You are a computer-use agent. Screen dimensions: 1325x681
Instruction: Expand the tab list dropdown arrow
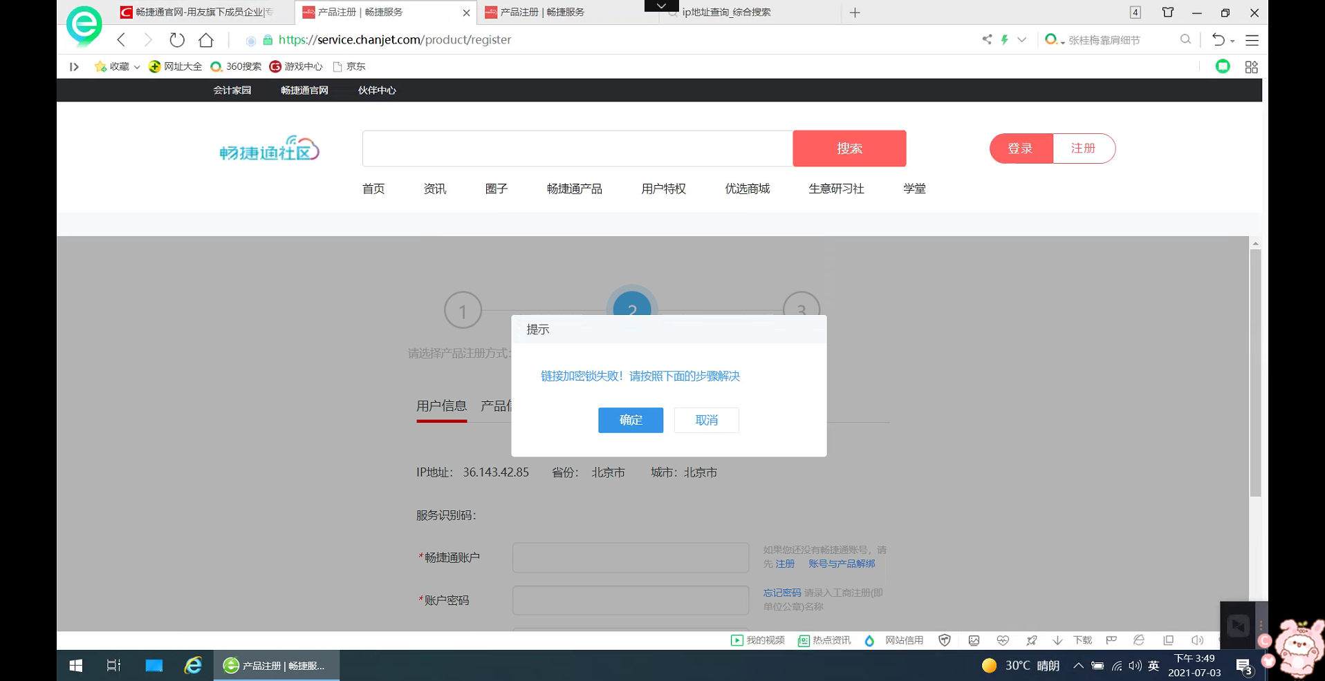click(661, 6)
